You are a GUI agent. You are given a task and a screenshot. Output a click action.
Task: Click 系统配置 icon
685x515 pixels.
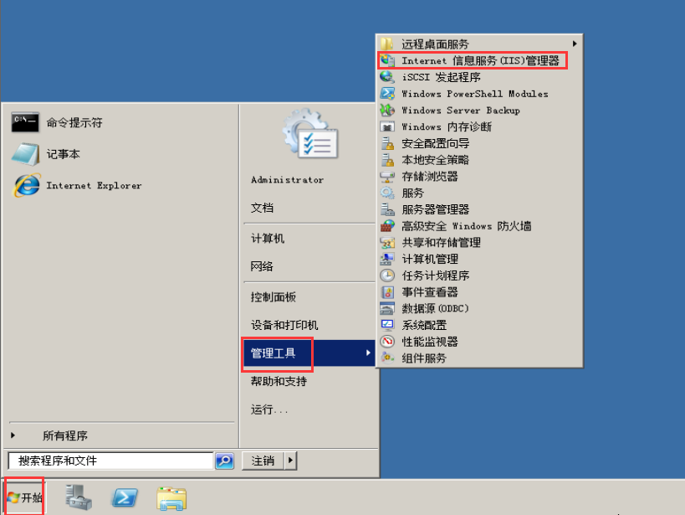[x=387, y=325]
